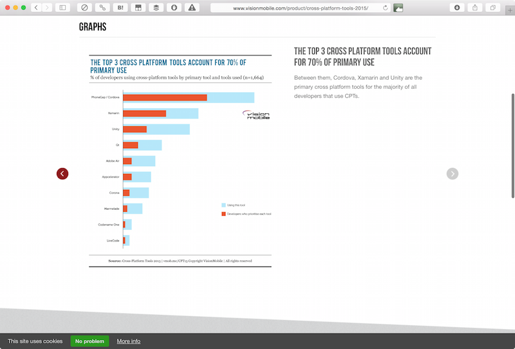Click the orange PhoneGap / Cordova bar
515x349 pixels.
(165, 98)
